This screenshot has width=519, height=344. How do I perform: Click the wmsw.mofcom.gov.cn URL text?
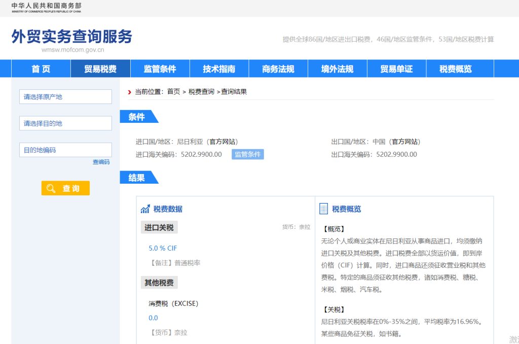click(73, 50)
